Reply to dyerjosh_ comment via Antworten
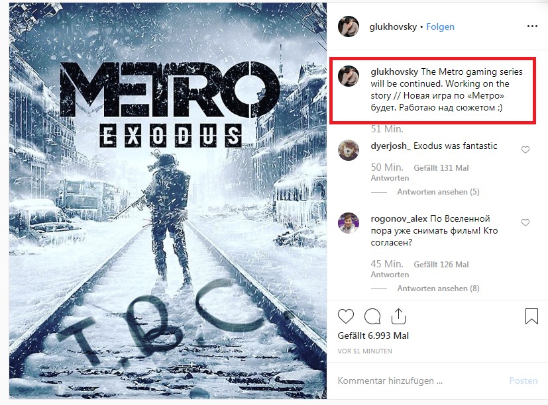The height and width of the screenshot is (405, 548). (390, 178)
